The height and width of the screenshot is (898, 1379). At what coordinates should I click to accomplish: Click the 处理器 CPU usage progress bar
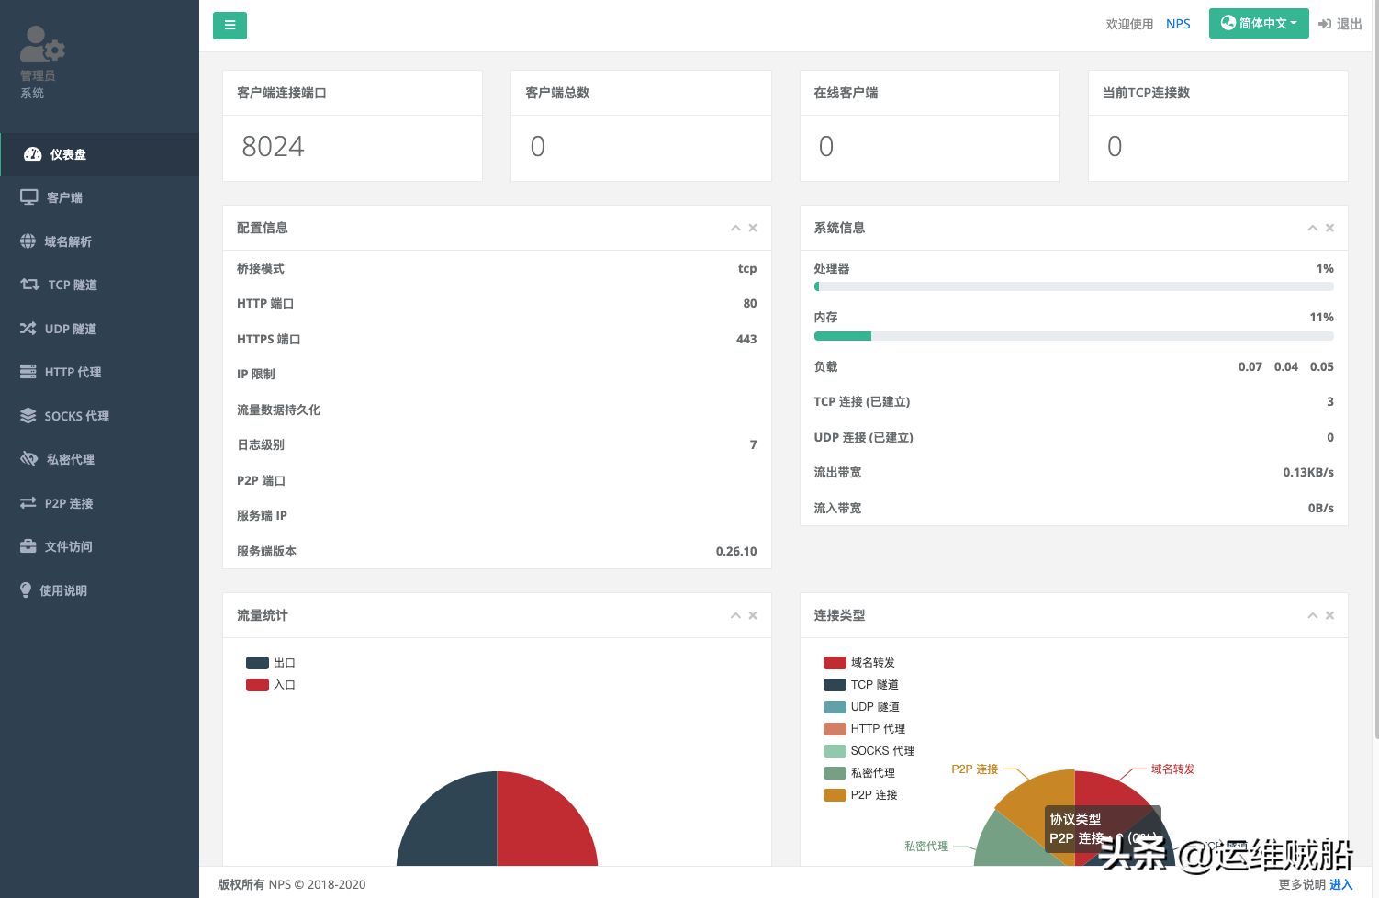(1073, 287)
